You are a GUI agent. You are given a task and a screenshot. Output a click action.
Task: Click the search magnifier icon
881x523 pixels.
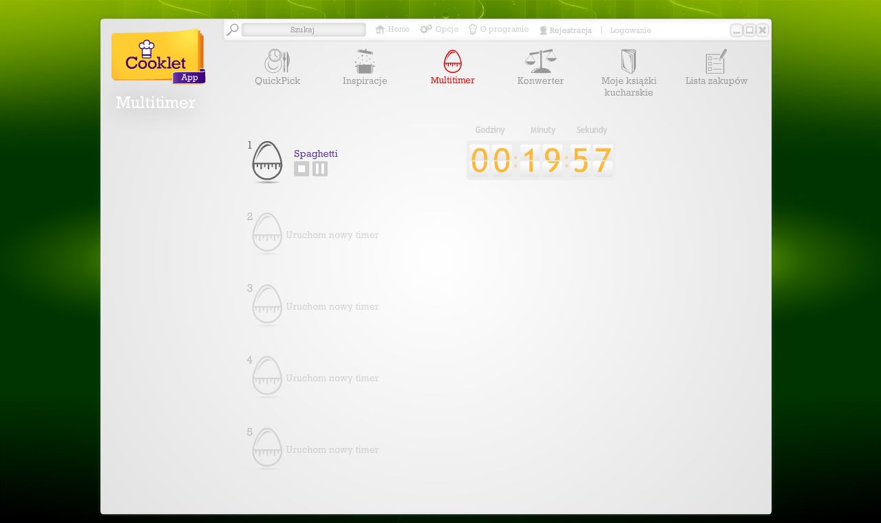point(233,30)
